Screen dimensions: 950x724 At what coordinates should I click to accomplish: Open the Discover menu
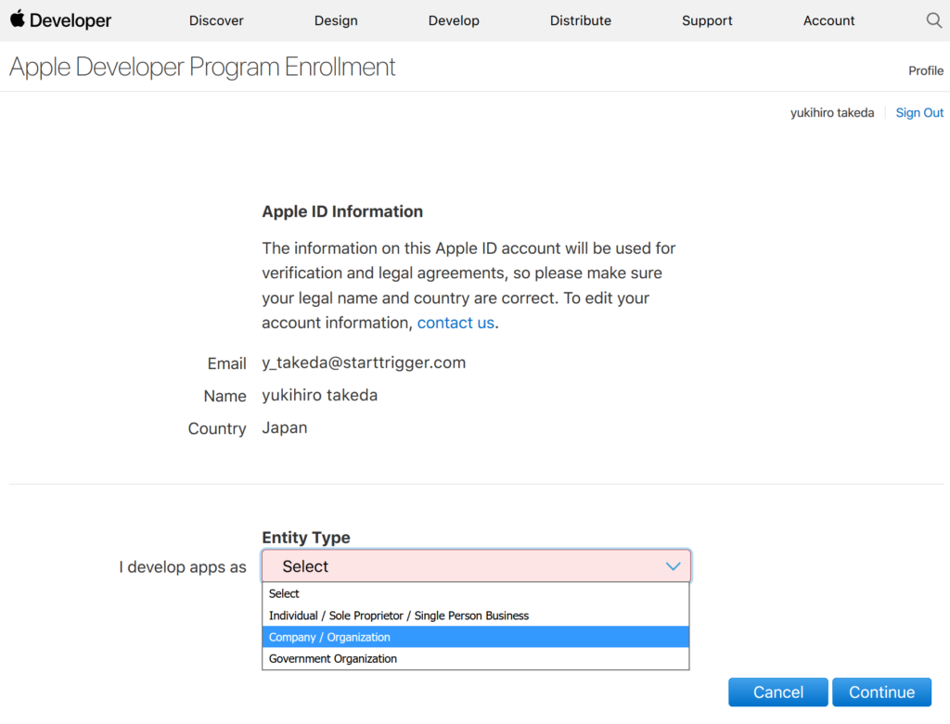coord(216,20)
